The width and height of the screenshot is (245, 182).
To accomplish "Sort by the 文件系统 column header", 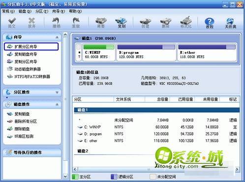I will point(129,99).
